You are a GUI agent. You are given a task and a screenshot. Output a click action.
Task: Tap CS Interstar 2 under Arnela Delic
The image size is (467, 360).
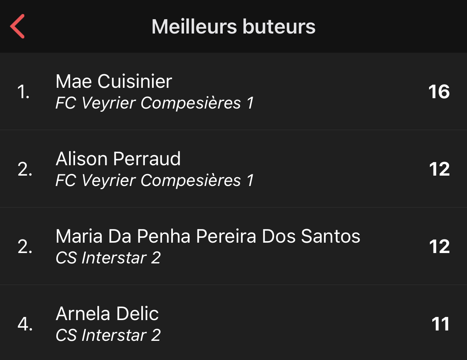(x=108, y=335)
